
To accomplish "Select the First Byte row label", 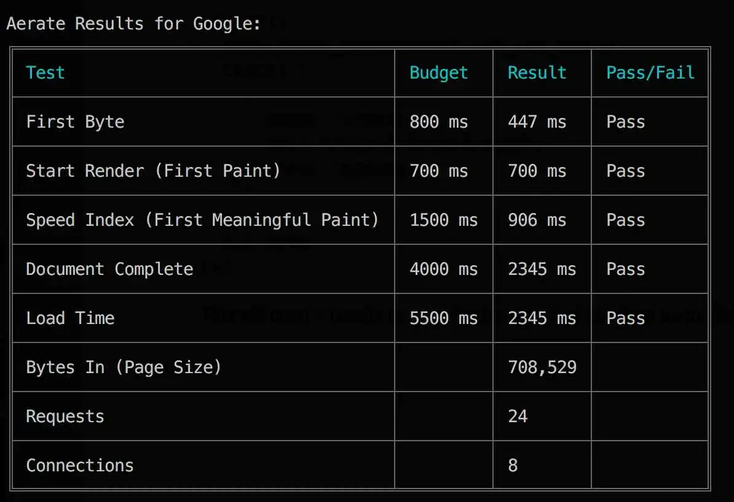I will (x=75, y=122).
